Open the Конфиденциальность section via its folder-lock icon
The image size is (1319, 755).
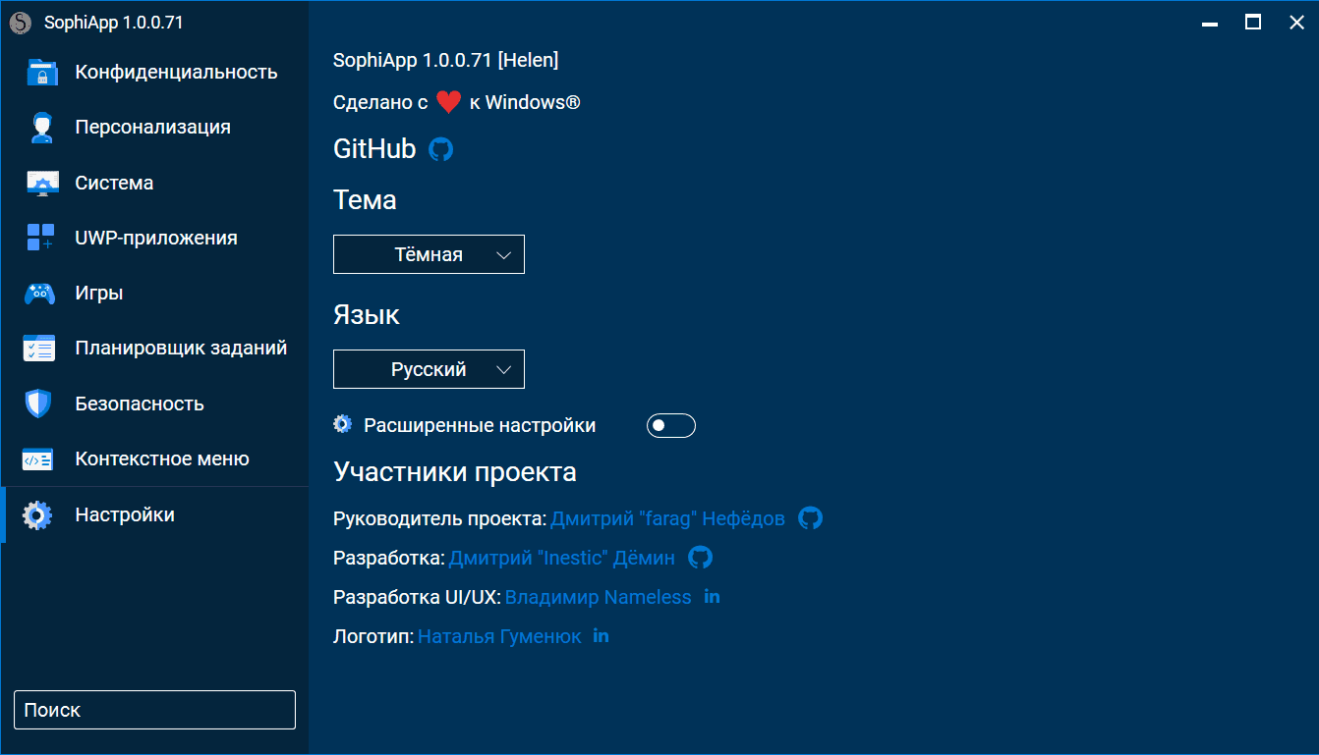pos(41,73)
